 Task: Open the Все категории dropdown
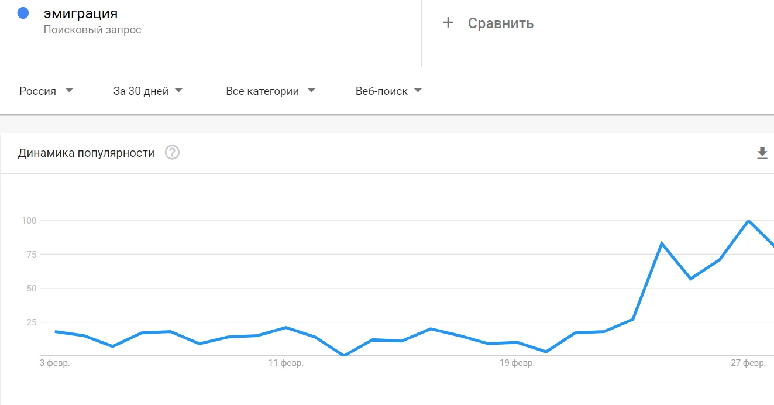[x=270, y=91]
